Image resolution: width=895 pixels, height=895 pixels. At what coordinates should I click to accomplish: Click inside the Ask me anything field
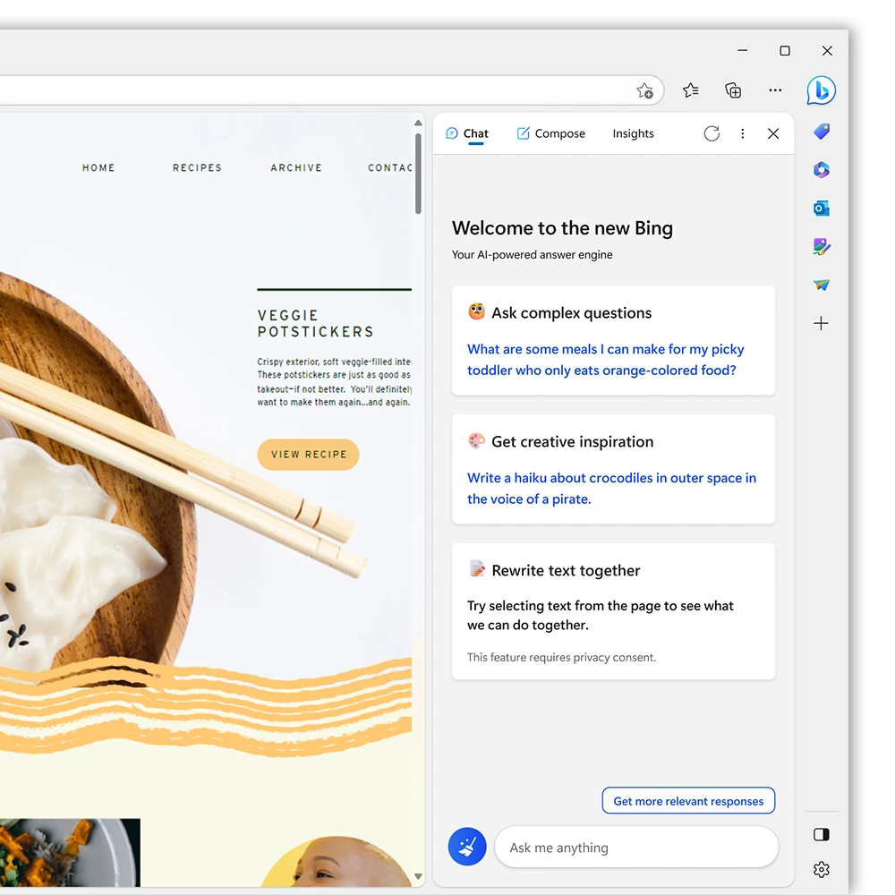[635, 847]
